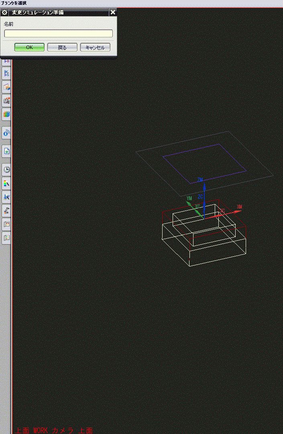Open the navigator tree tab in the resource bar
Image resolution: width=283 pixels, height=434 pixels.
click(6, 74)
